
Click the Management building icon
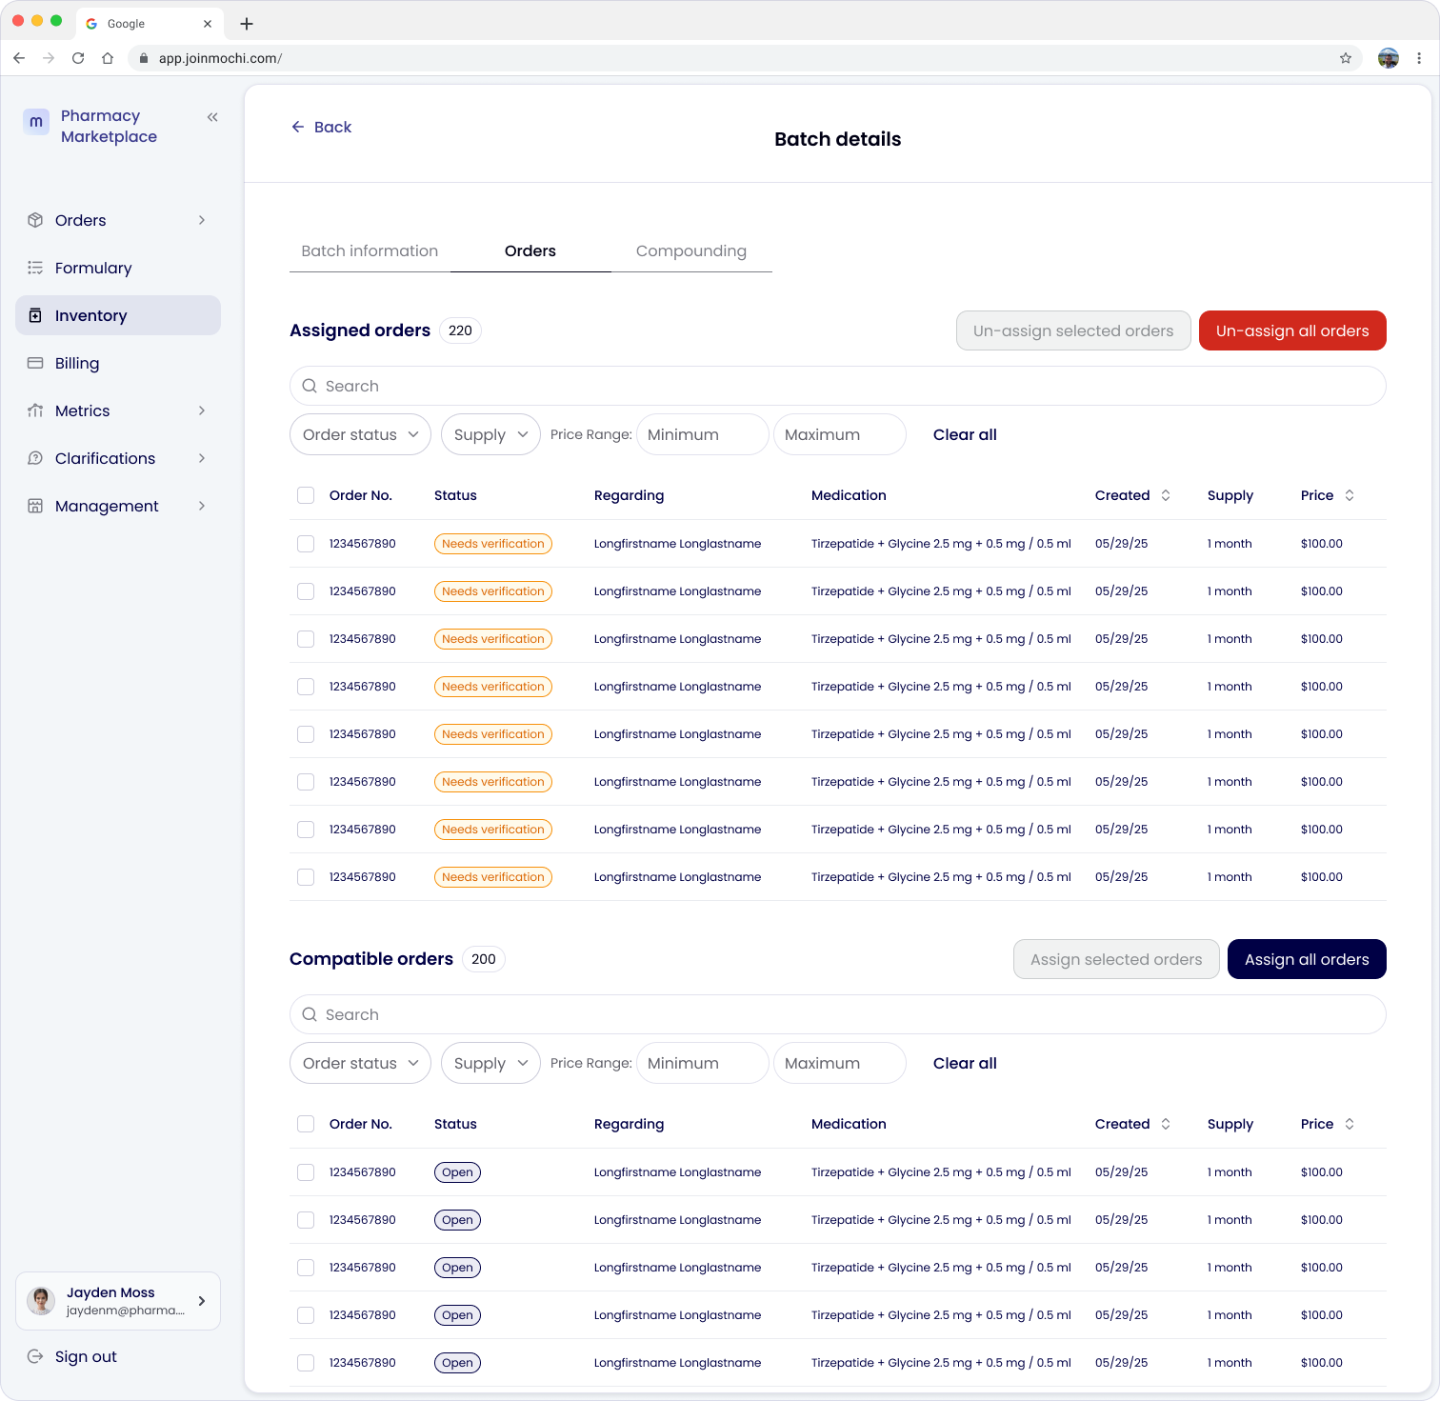(35, 506)
